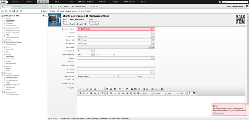Click Link to this page
Viewport: 249px width, 120px height.
(85, 11)
